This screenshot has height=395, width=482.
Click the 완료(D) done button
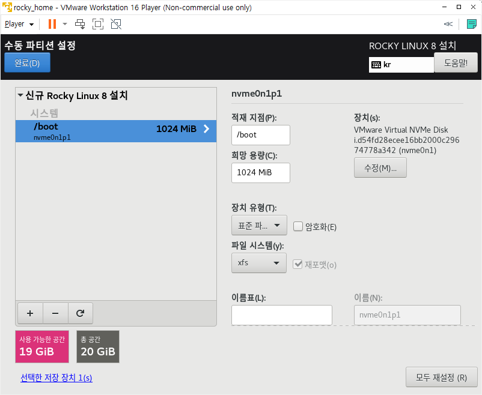click(28, 62)
